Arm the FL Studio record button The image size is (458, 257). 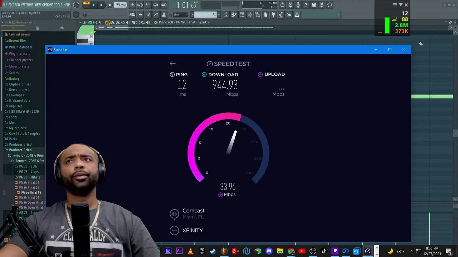(109, 5)
